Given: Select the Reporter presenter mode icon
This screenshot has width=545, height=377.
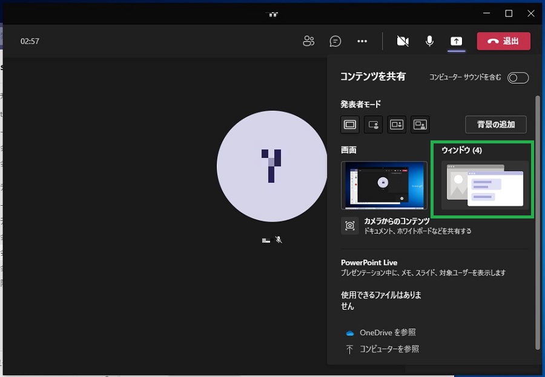Looking at the screenshot, I should tap(420, 125).
